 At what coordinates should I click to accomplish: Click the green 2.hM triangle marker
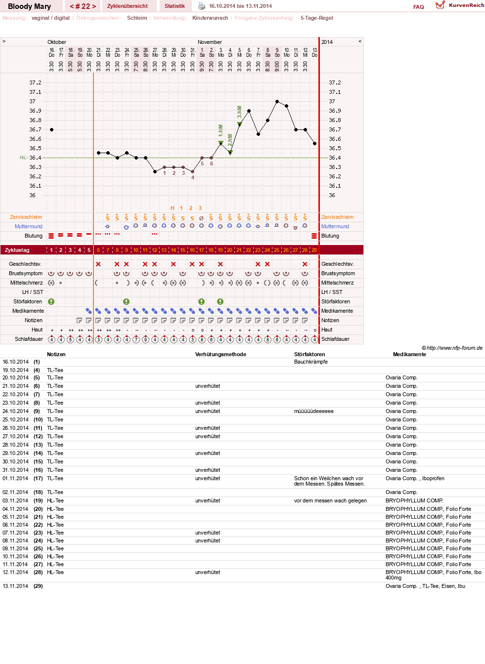pyautogui.click(x=230, y=153)
